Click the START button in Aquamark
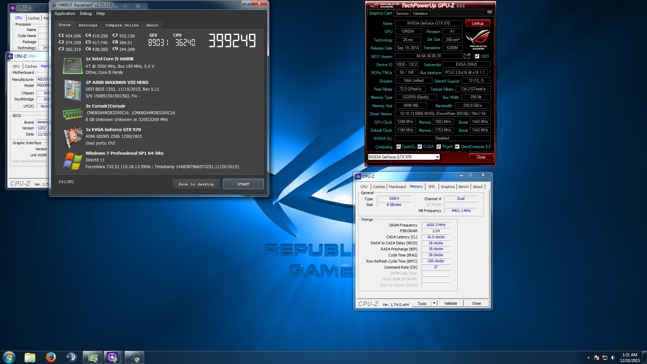647x364 pixels. pos(243,184)
